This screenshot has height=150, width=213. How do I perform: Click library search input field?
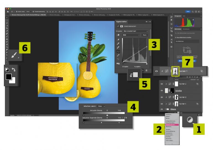(x=187, y=33)
